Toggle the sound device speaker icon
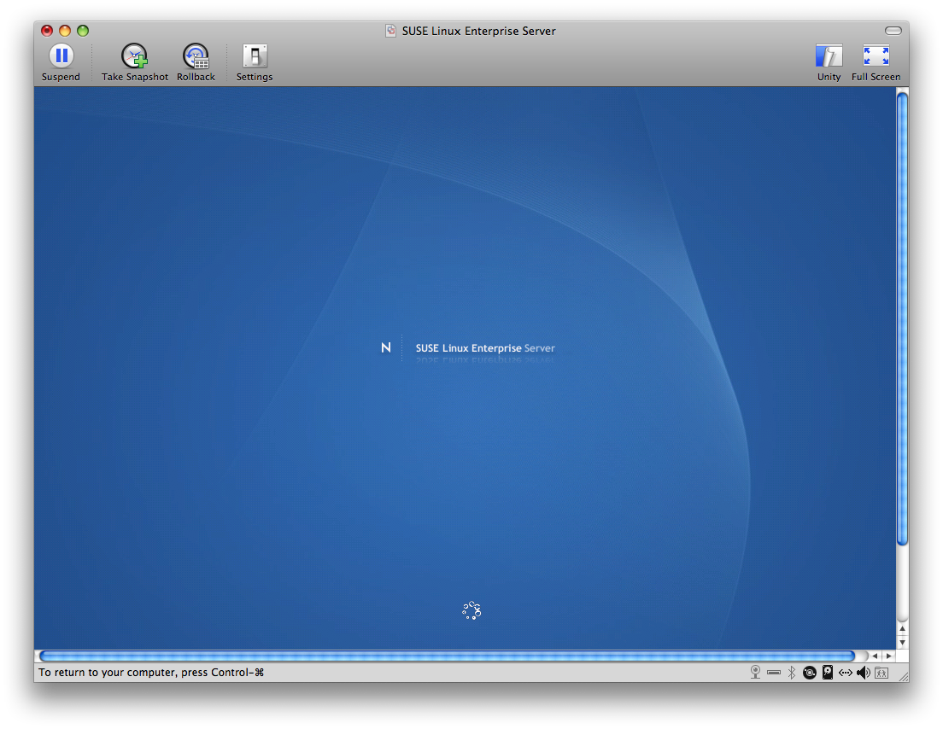 (864, 673)
